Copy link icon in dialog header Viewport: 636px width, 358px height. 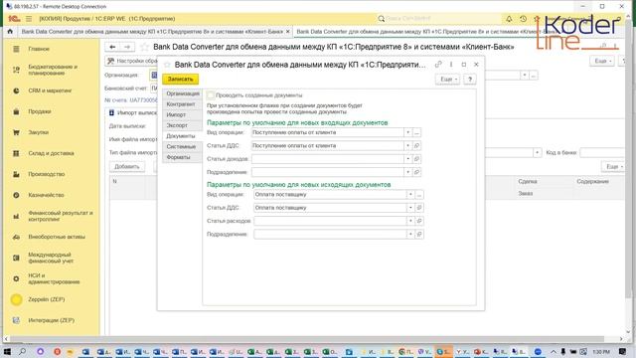pos(438,64)
